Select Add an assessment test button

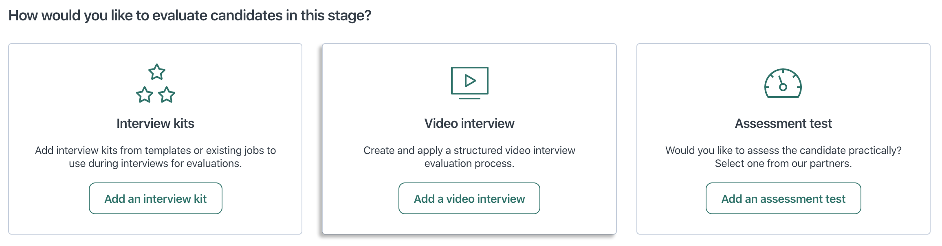coord(783,198)
